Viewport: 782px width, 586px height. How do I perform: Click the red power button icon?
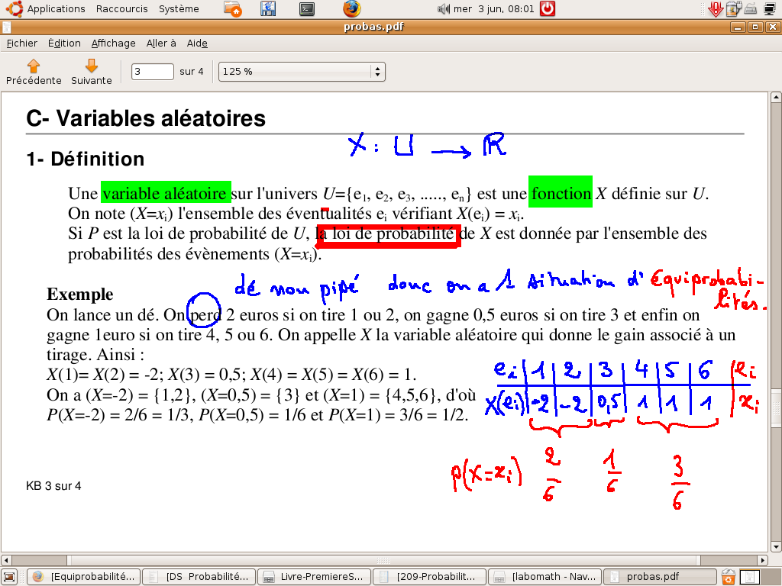[548, 9]
